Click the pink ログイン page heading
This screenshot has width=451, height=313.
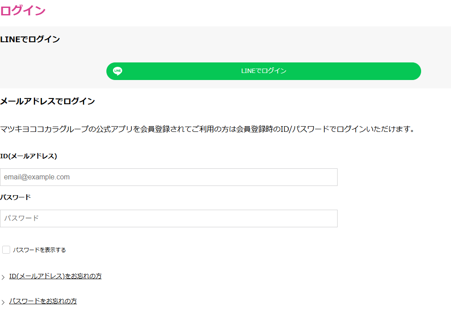point(23,11)
